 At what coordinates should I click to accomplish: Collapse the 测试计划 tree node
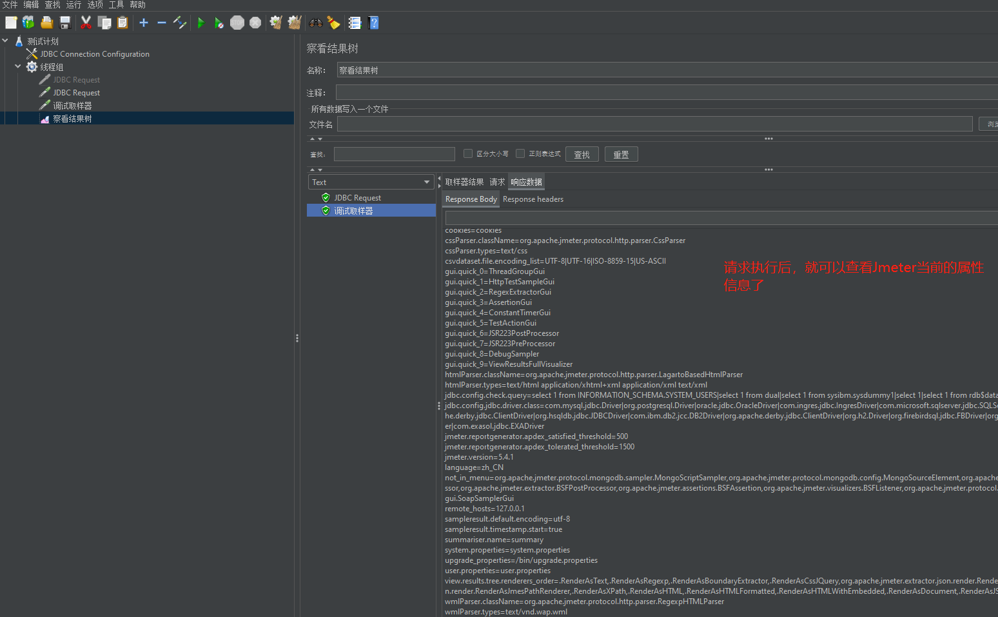5,41
